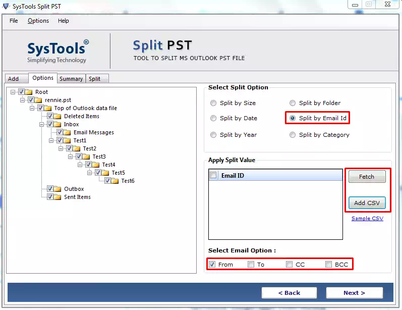Viewport: 402px width, 310px height.
Task: Switch to the Split tab
Action: 97,79
